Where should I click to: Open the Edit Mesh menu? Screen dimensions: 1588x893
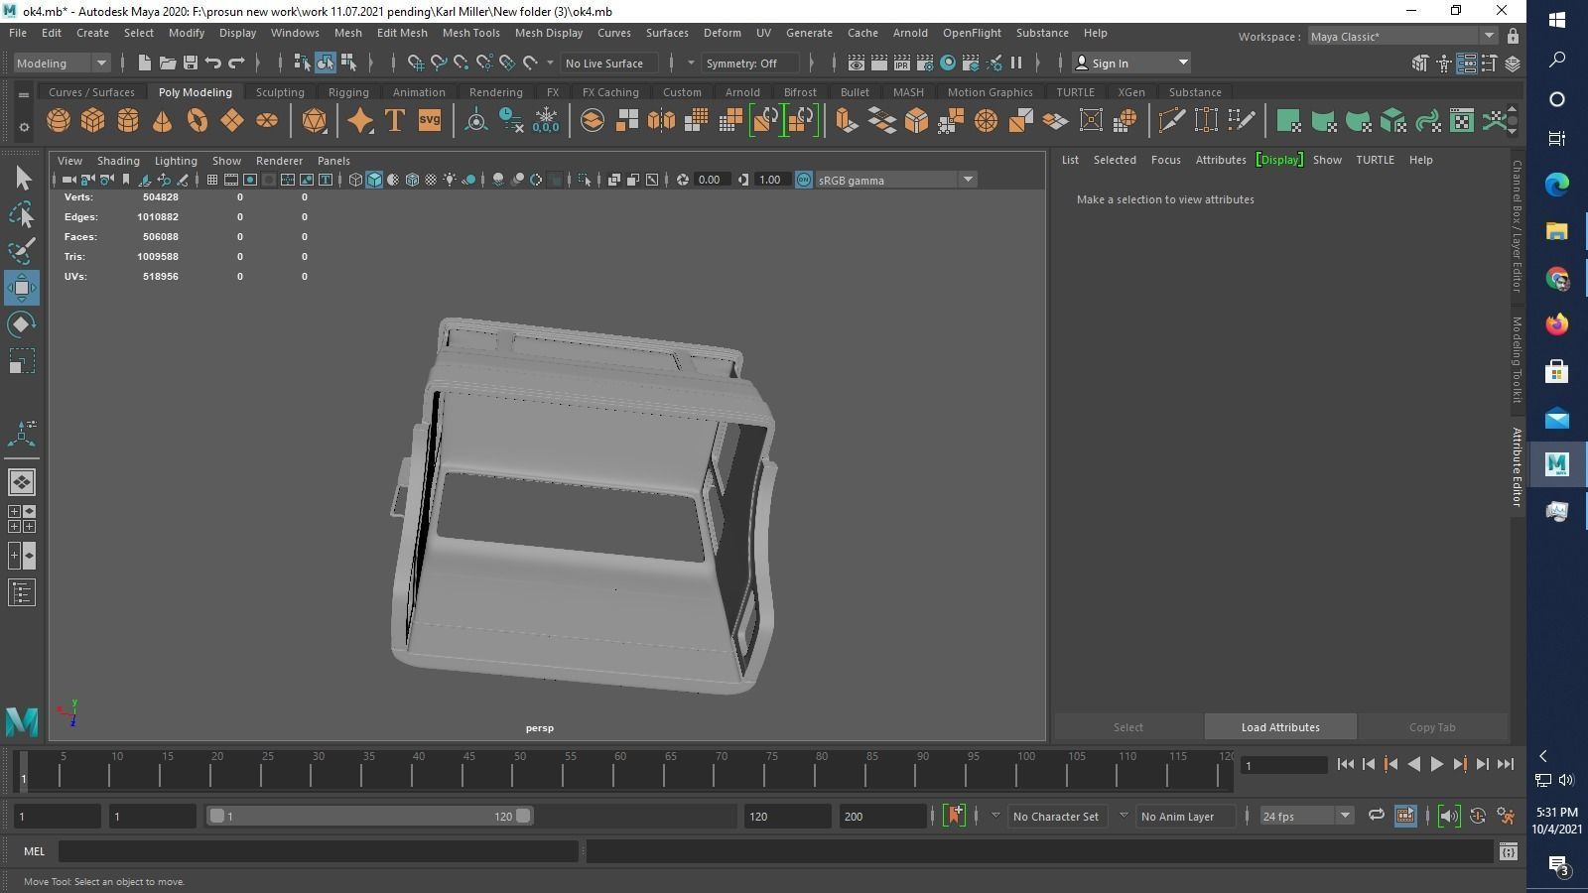click(402, 33)
